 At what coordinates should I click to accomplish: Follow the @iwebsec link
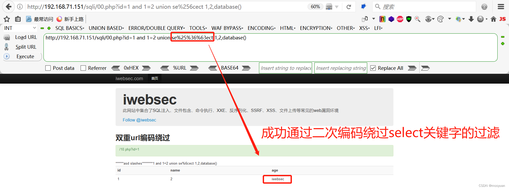tap(139, 120)
